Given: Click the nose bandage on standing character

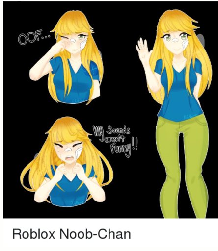Looking at the screenshot, I should 175,40.
